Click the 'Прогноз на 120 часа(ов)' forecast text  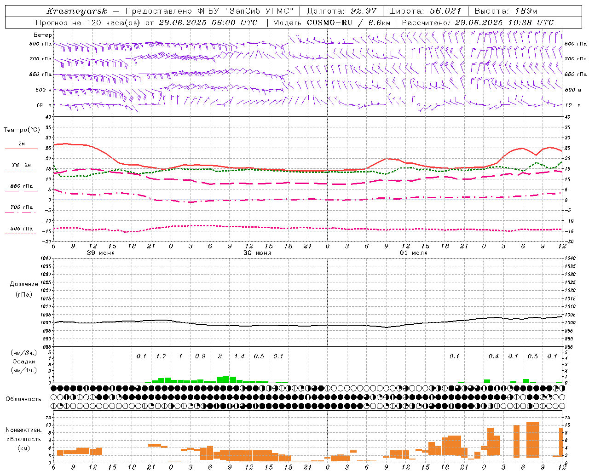88,23
